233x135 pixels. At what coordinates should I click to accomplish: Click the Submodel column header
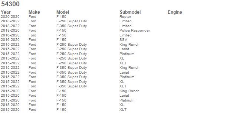click(x=130, y=12)
